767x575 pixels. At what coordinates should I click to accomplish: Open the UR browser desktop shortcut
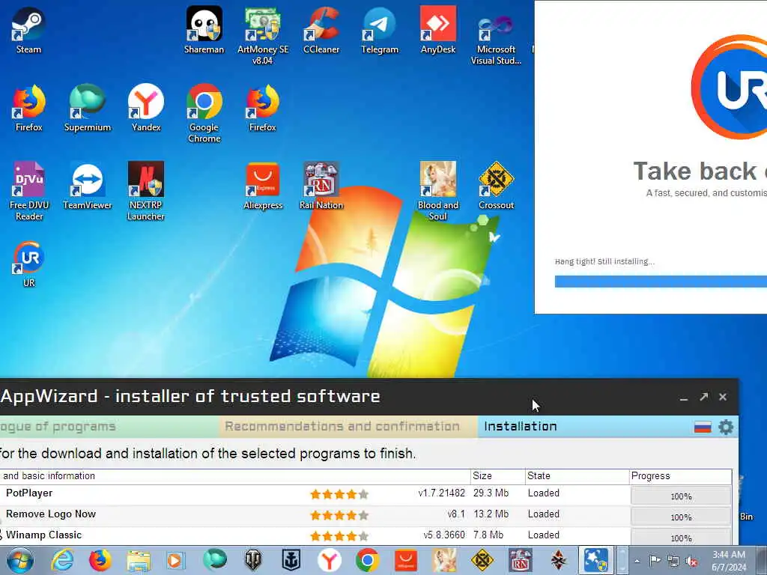pos(28,264)
